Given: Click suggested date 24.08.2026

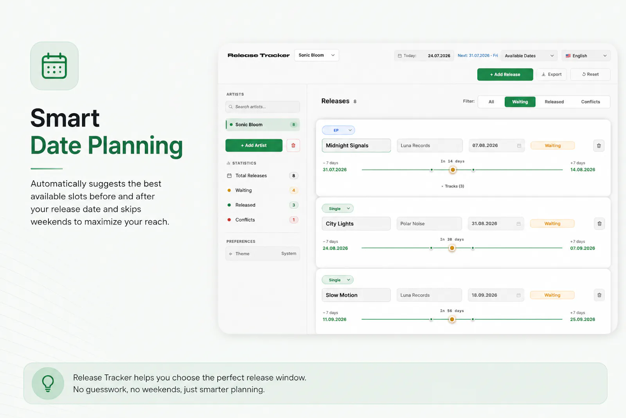Looking at the screenshot, I should (x=335, y=248).
